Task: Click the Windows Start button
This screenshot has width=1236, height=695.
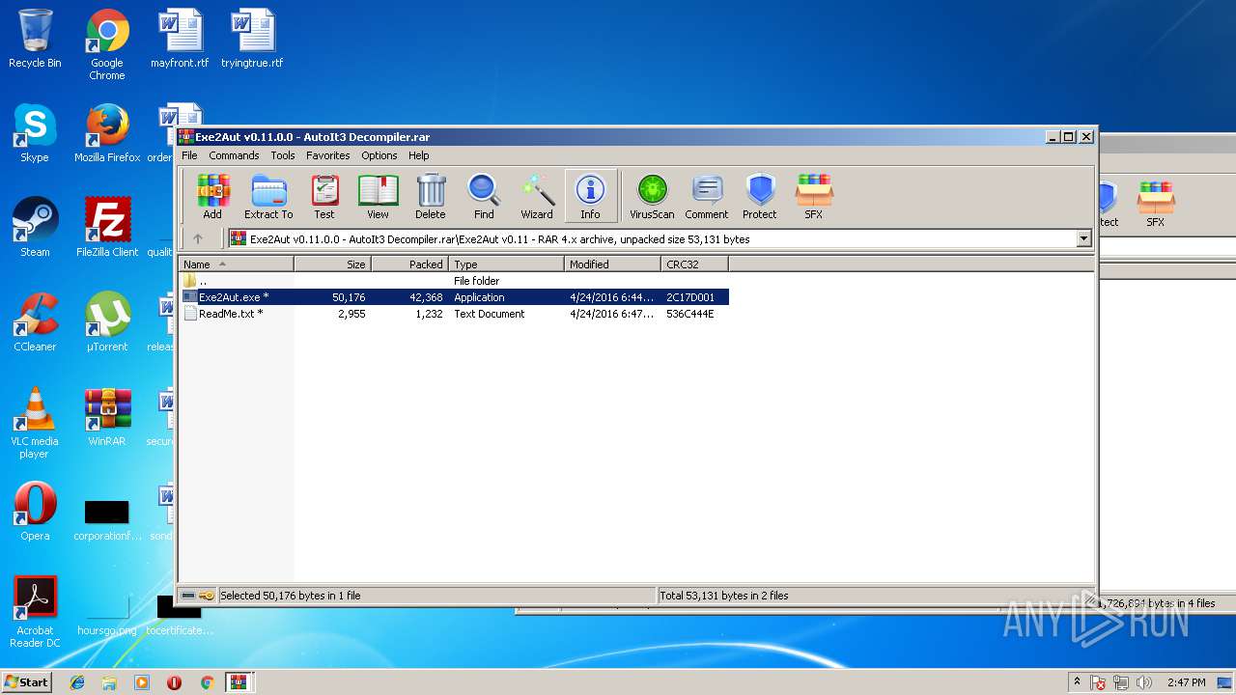Action: tap(27, 681)
